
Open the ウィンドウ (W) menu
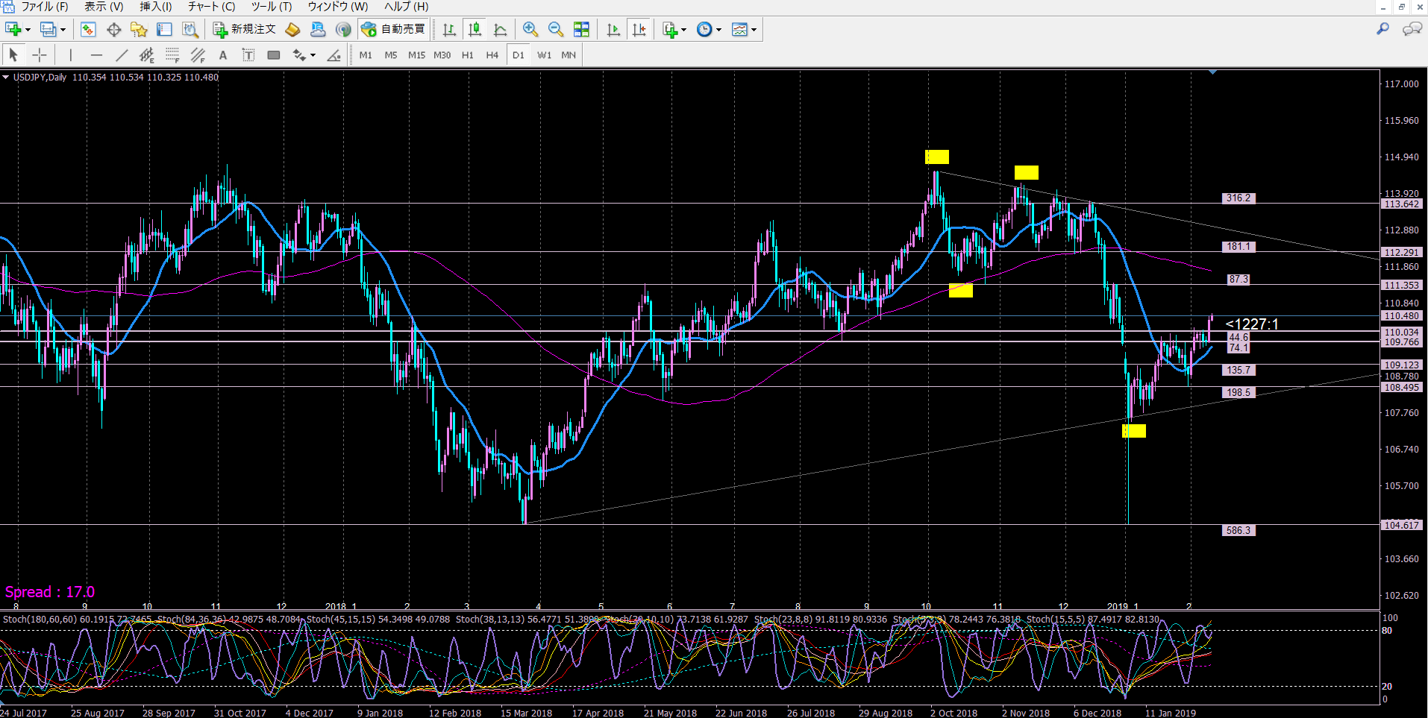point(338,7)
